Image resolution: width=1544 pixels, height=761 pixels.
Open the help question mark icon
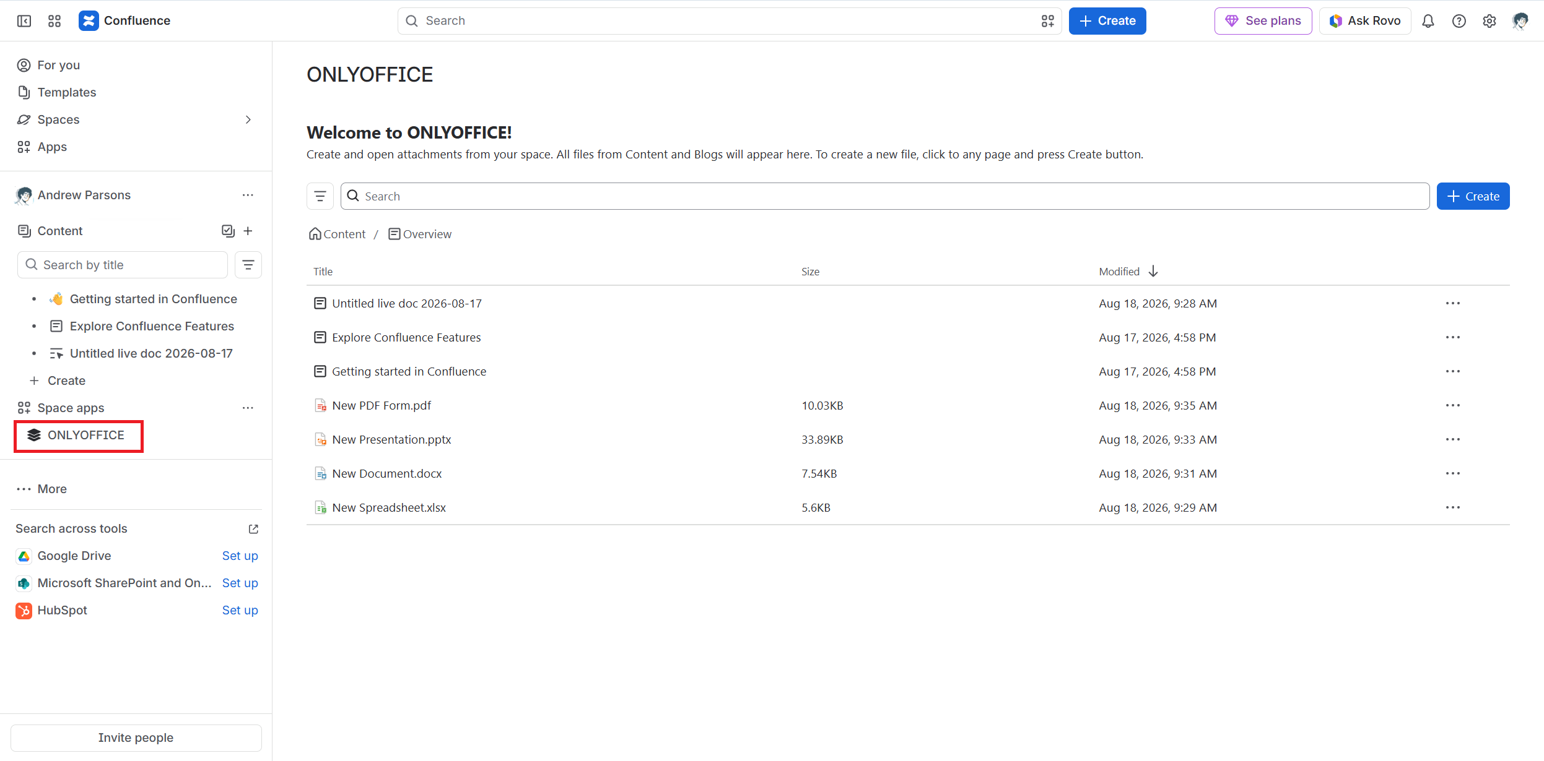pos(1459,21)
